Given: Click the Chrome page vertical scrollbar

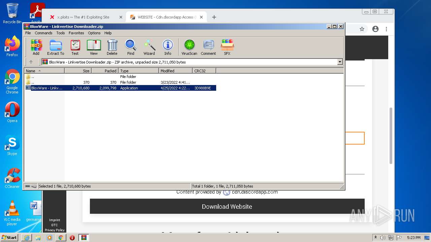Looking at the screenshot, I should [x=391, y=136].
